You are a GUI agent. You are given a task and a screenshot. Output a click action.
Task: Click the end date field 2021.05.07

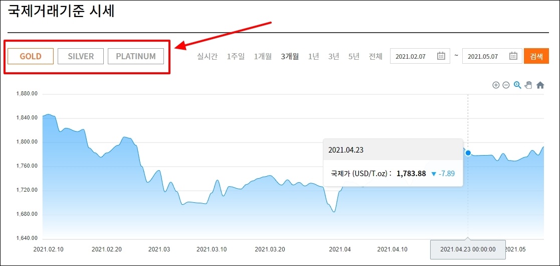492,56
